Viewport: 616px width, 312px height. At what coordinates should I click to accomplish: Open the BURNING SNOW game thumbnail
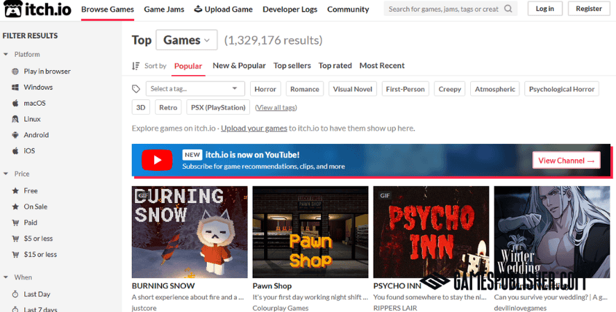pos(190,232)
